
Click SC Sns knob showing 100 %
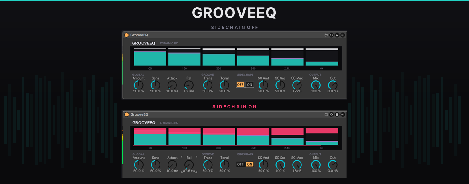[280, 164]
